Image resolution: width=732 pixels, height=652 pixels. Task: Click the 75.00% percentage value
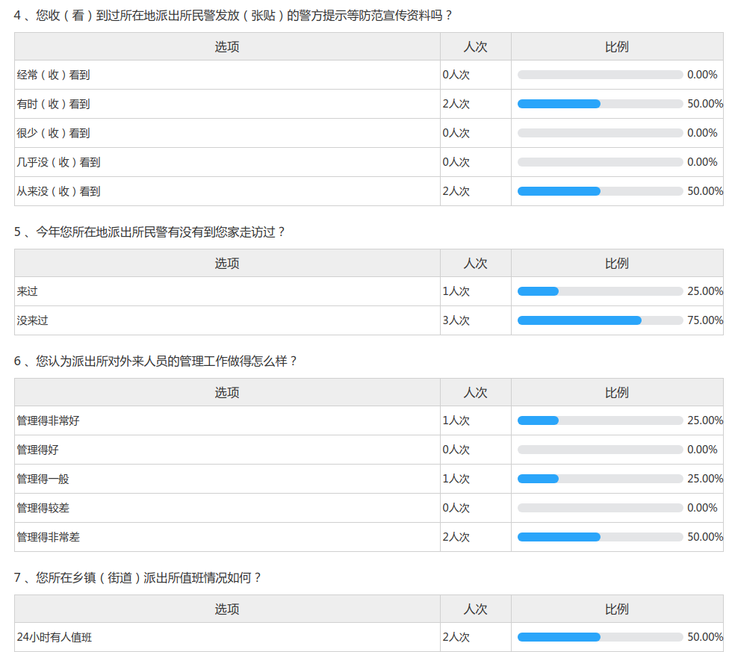coord(705,320)
